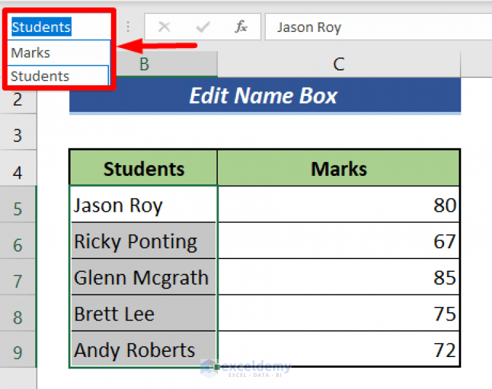Select row 9 header
The height and width of the screenshot is (389, 492).
click(x=18, y=349)
